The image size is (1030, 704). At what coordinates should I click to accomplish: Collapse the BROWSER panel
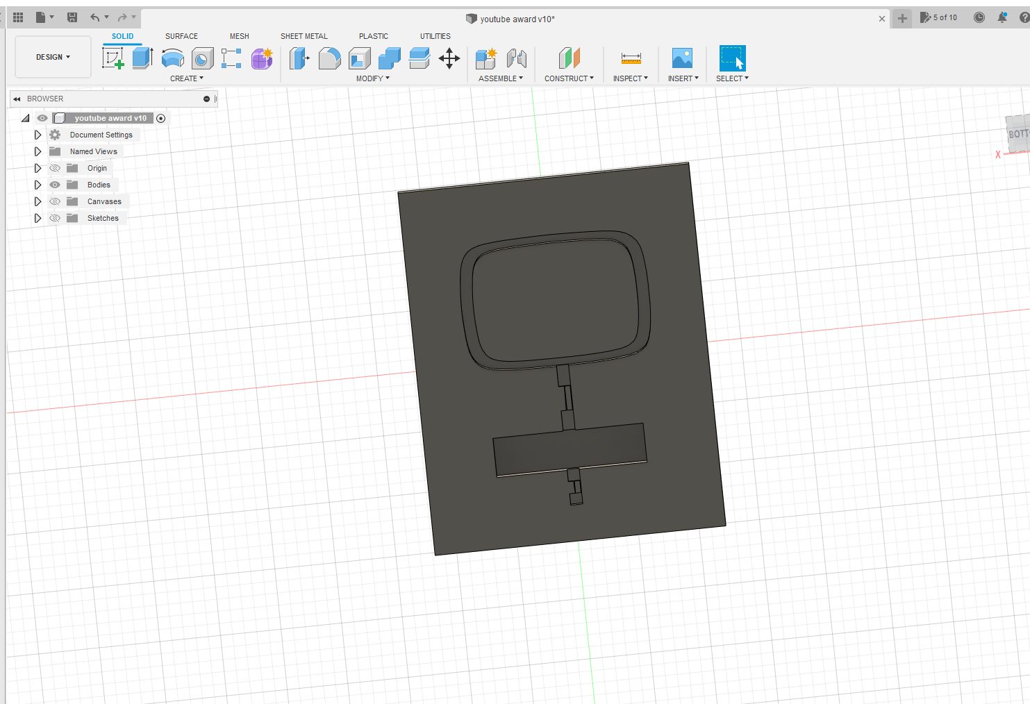click(17, 99)
